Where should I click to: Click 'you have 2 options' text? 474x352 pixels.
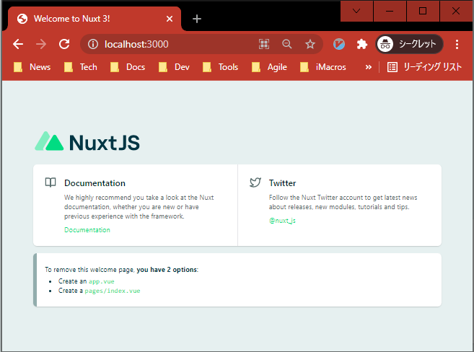[167, 270]
